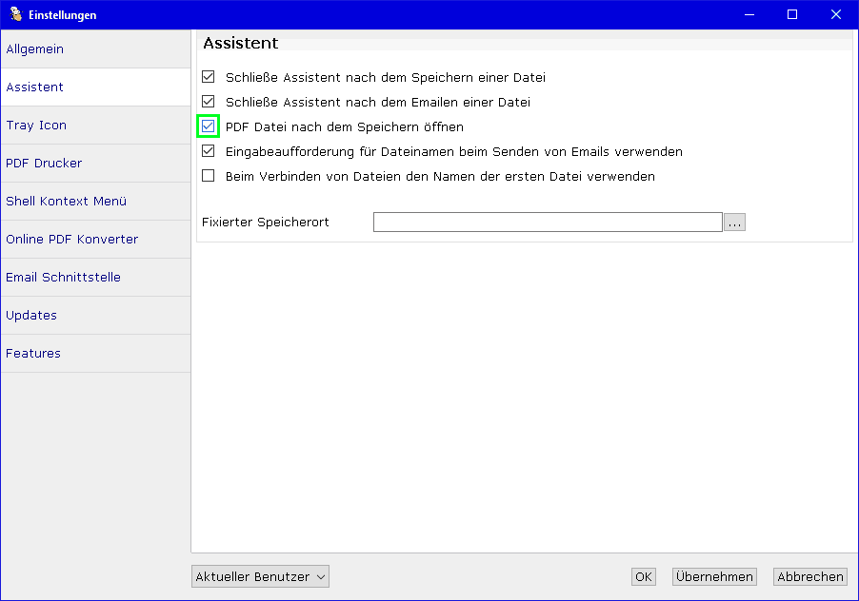Disable 'PDF Datei nach dem Speichern öffnen'

pos(209,126)
